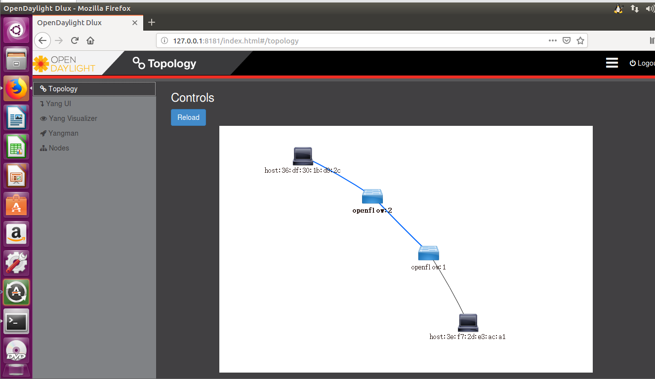Select host 36:df:30:1b:d8:2c computer icon
This screenshot has height=379, width=655.
pos(302,156)
